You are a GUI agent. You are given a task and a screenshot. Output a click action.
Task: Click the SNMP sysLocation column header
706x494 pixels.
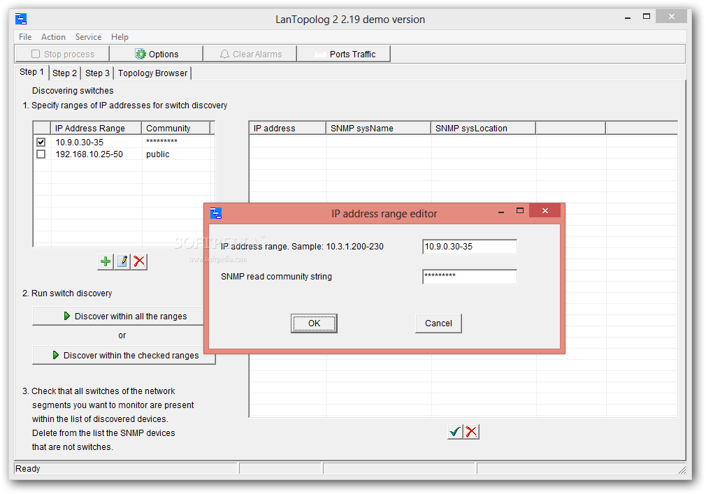click(x=483, y=129)
